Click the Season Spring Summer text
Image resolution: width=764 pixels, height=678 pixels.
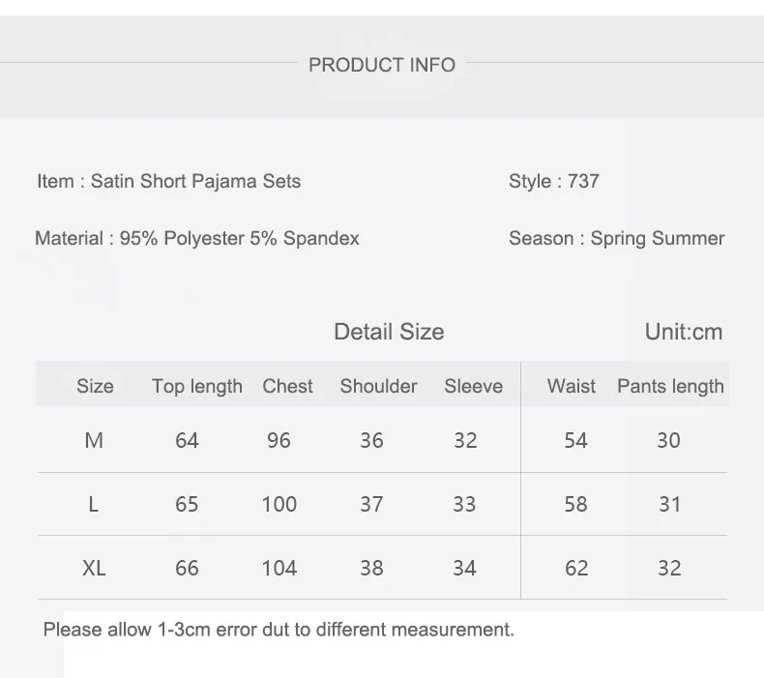(617, 238)
